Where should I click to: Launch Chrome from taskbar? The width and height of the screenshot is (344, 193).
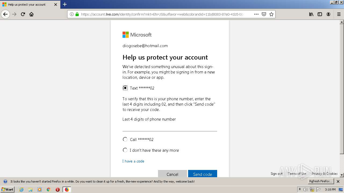48,190
